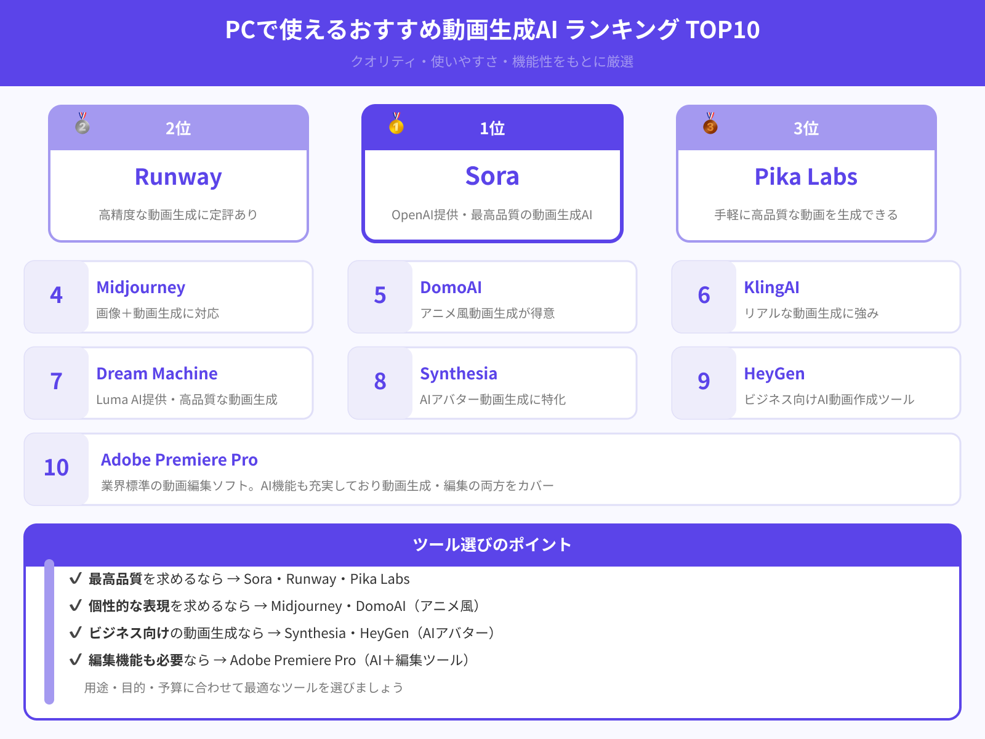Click the ツール選びのポイント header
Viewport: 985px width, 739px height.
pyautogui.click(x=492, y=544)
